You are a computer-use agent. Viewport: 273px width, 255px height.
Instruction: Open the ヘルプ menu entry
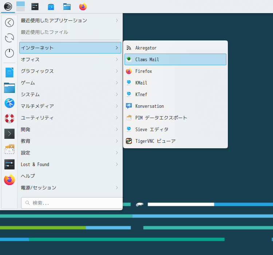[x=70, y=176]
